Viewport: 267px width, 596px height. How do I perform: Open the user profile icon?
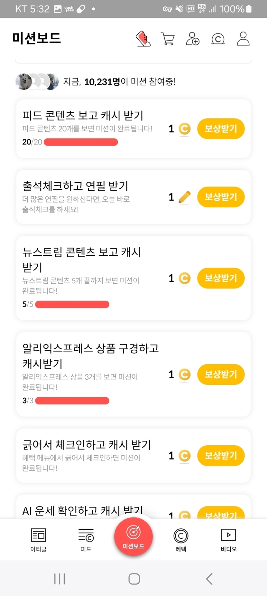tap(243, 39)
